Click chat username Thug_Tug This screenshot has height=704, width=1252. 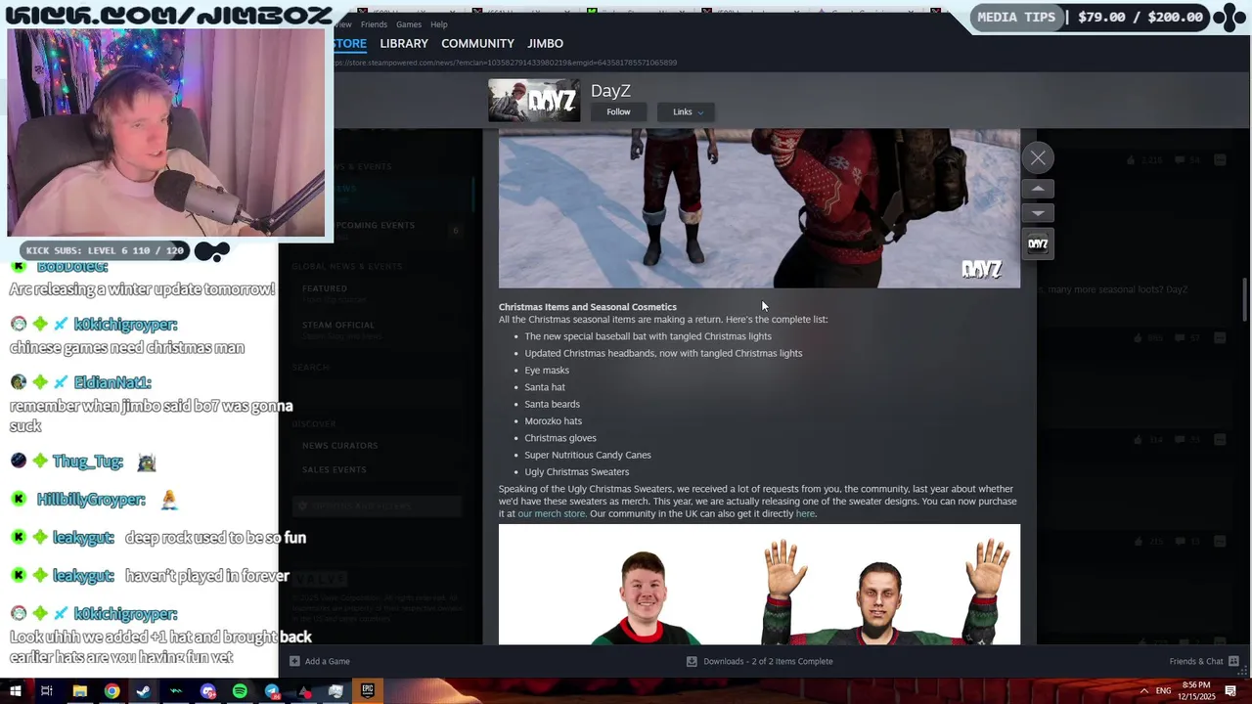point(88,462)
